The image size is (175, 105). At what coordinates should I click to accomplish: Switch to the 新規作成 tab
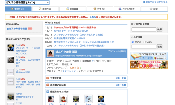coord(45,9)
